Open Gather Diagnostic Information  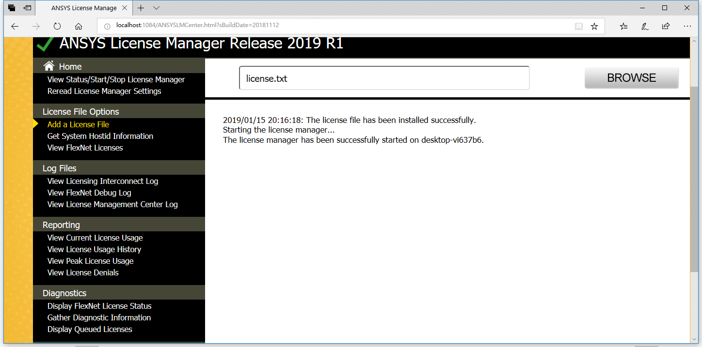(99, 317)
